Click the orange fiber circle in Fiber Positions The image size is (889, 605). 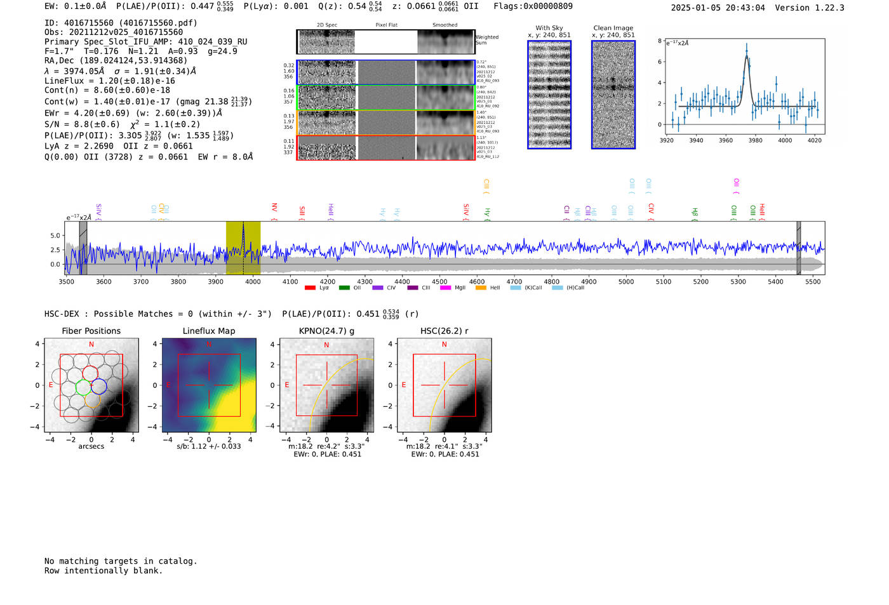(92, 400)
